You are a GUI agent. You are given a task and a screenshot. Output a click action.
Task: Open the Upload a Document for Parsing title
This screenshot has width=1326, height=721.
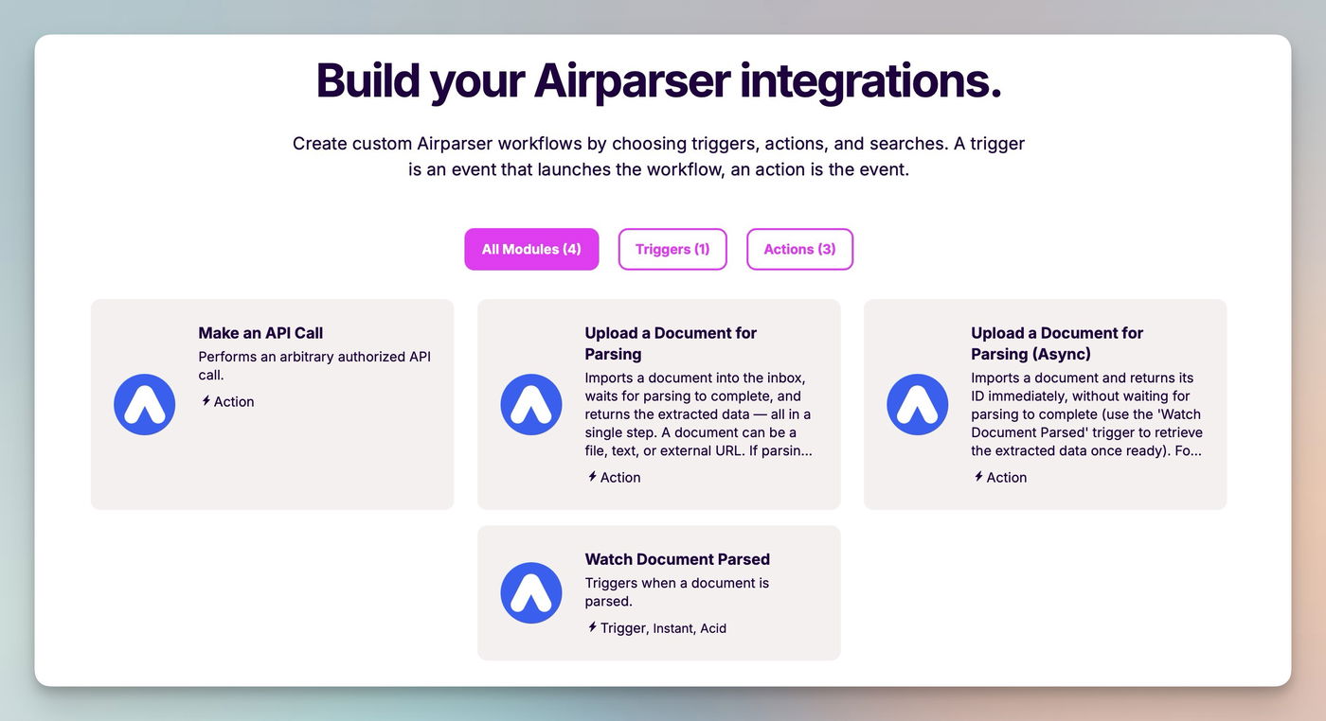671,343
